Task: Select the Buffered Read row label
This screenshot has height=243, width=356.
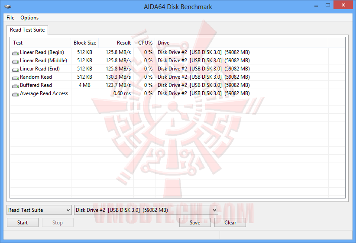Action: [36, 85]
